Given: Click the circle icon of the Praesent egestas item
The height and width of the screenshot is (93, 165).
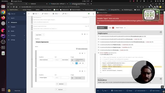Looking at the screenshot, I should click(80, 71).
